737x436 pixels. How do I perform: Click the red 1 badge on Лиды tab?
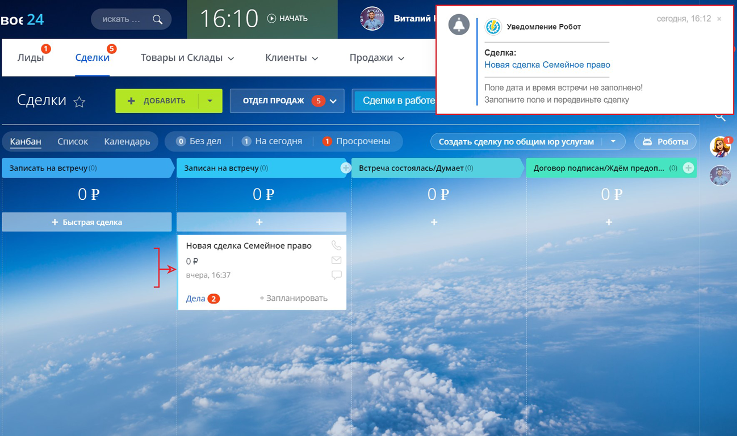tap(46, 49)
